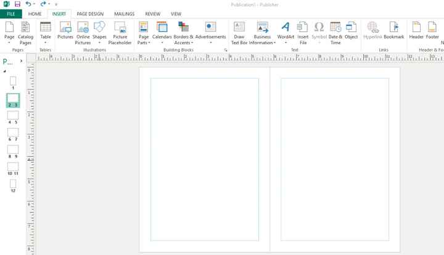Image resolution: width=444 pixels, height=255 pixels.
Task: Open Page Parts gallery
Action: pyautogui.click(x=144, y=33)
